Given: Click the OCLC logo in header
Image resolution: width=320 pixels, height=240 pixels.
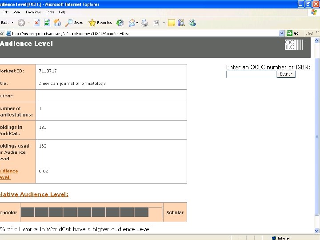Looking at the screenshot, I should click(294, 45).
